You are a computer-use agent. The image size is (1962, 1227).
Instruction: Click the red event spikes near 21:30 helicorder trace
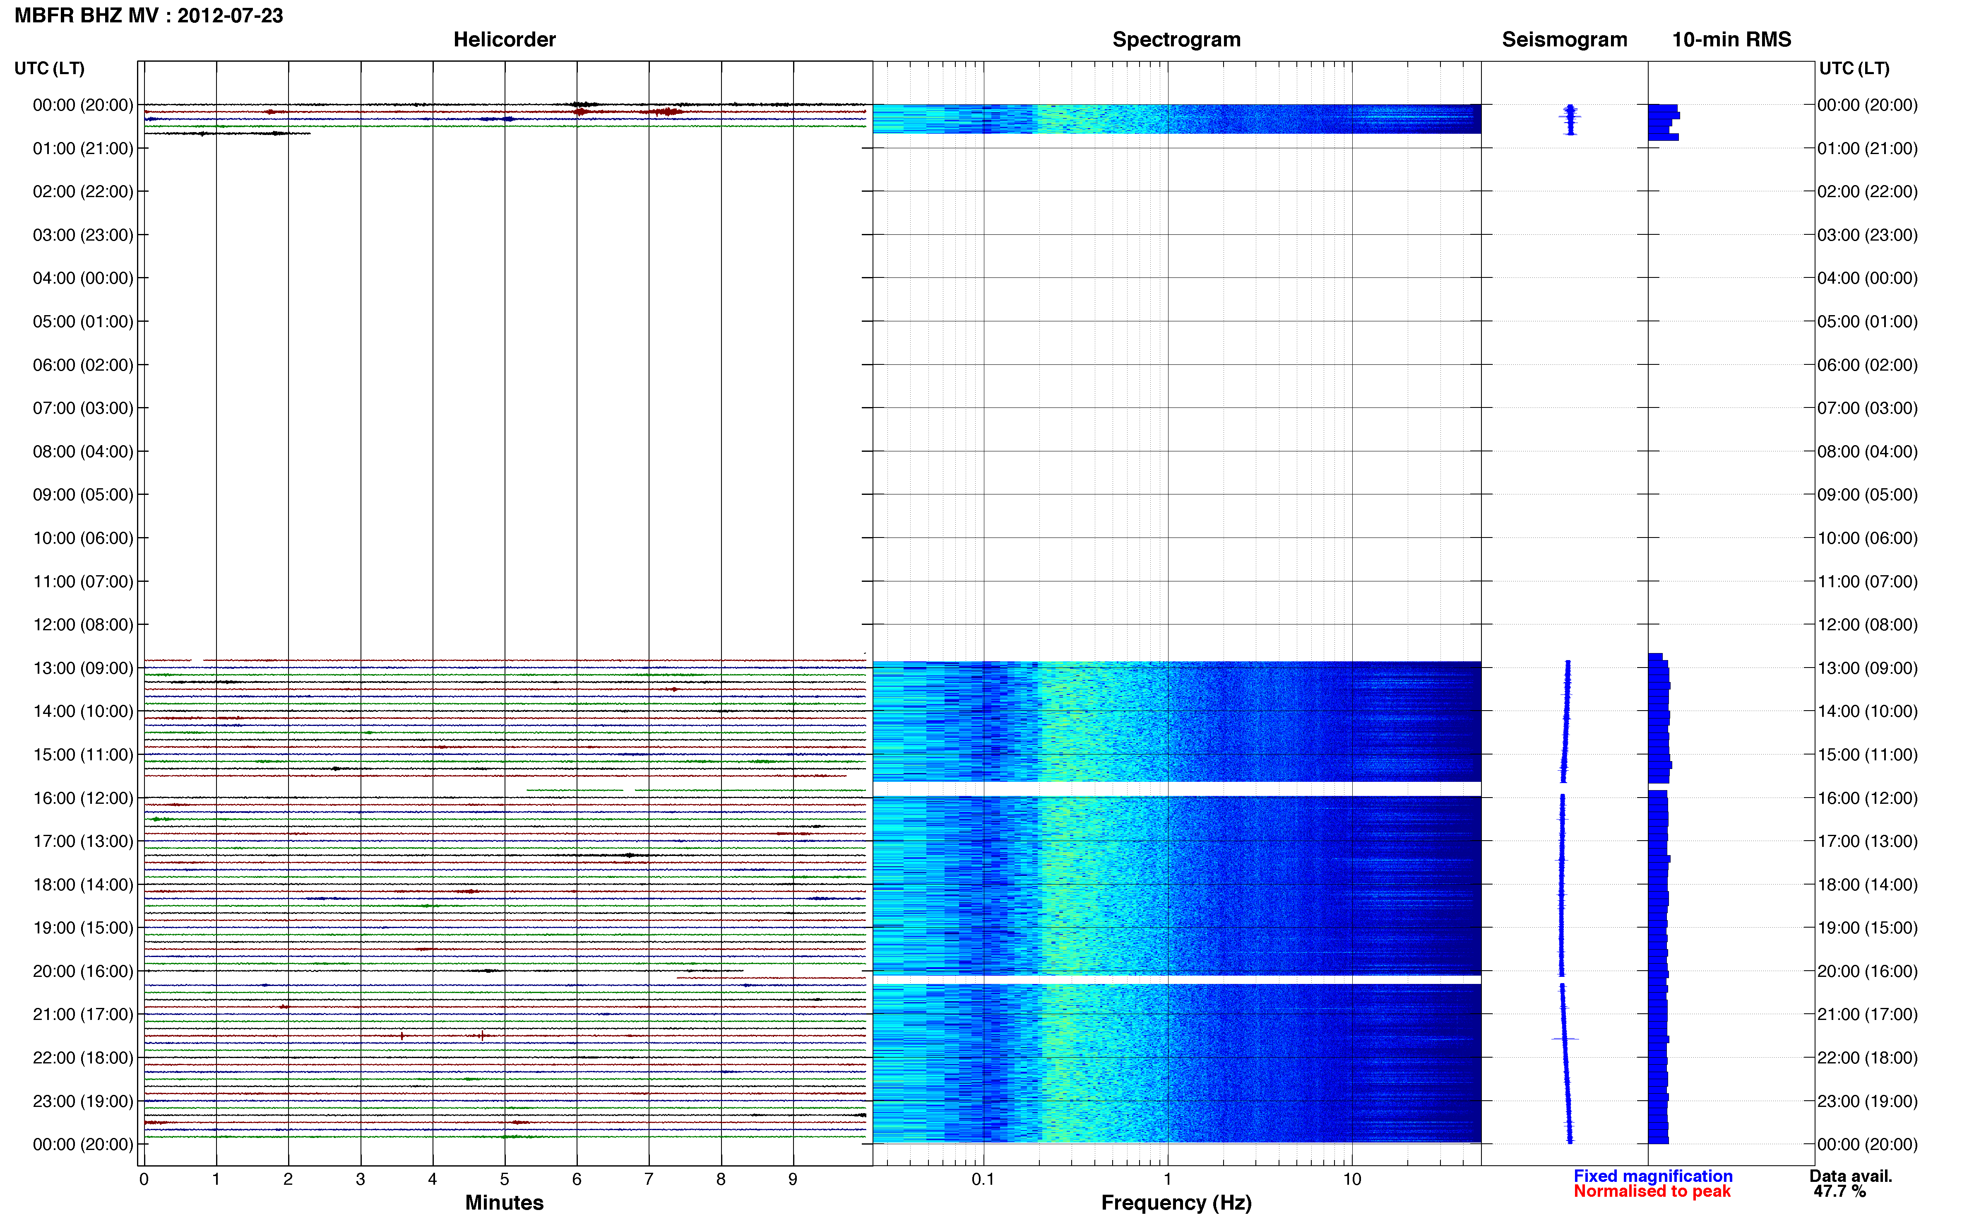442,1036
